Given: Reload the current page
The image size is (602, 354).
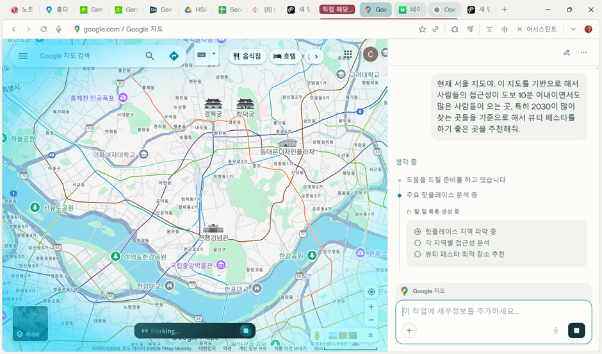Looking at the screenshot, I should click(44, 29).
